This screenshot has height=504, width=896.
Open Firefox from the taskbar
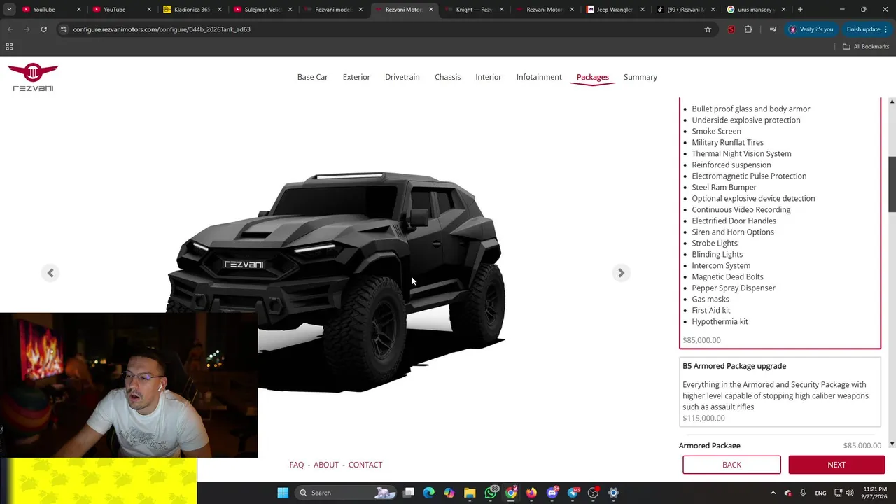[531, 493]
